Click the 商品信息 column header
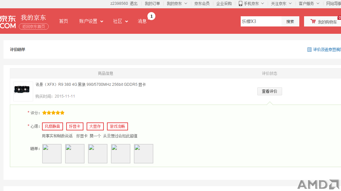The width and height of the screenshot is (341, 191). 105,73
